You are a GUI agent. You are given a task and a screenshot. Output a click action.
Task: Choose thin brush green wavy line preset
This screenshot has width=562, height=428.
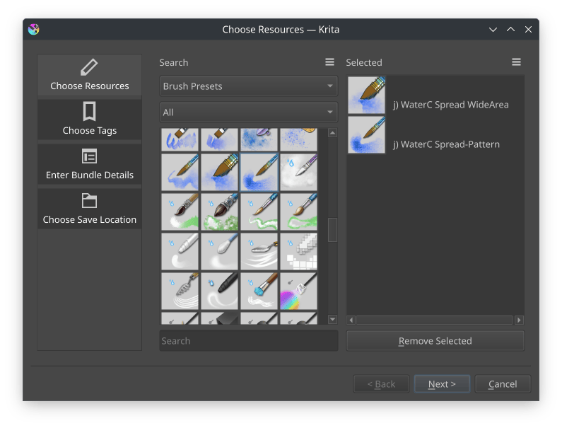[259, 212]
